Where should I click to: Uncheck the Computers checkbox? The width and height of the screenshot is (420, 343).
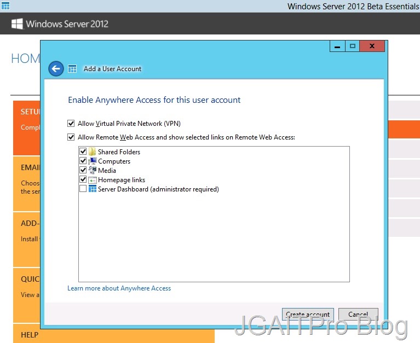click(x=83, y=161)
